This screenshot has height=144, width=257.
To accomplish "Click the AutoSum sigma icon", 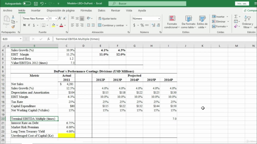I will tap(236, 16).
